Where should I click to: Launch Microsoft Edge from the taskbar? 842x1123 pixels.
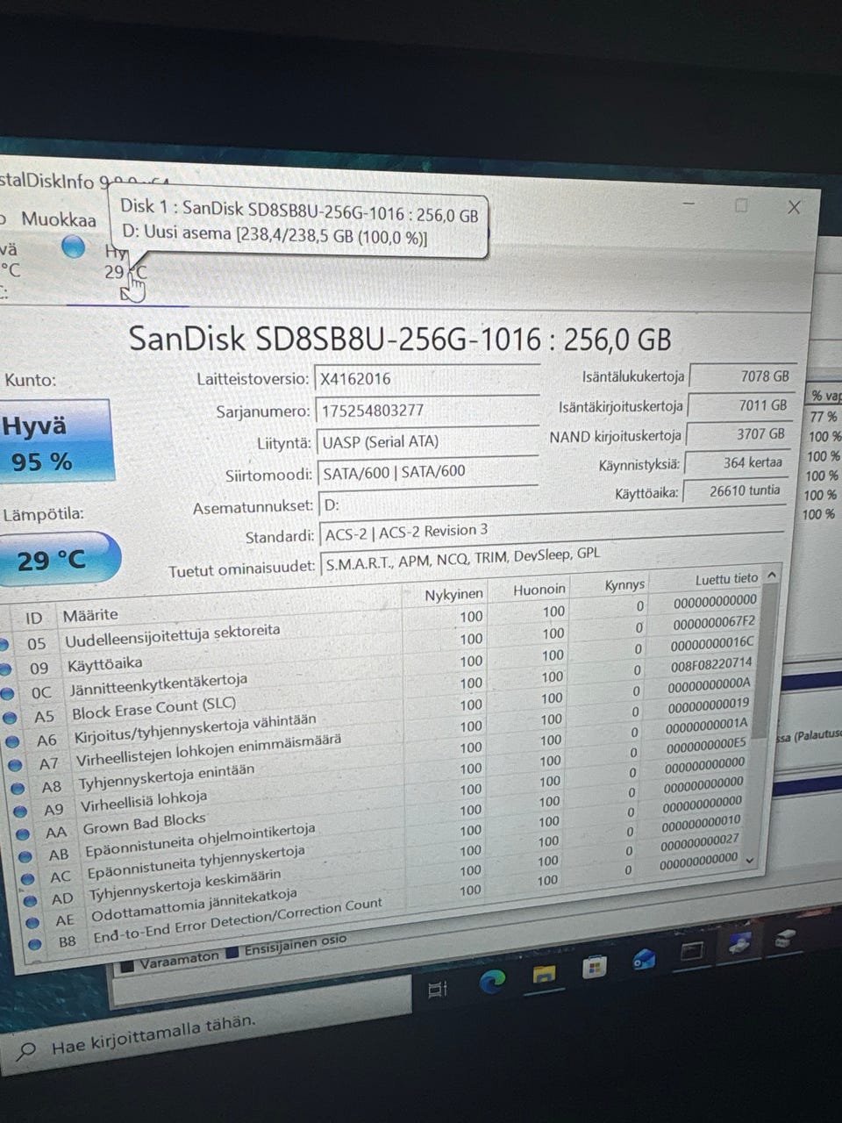click(492, 981)
